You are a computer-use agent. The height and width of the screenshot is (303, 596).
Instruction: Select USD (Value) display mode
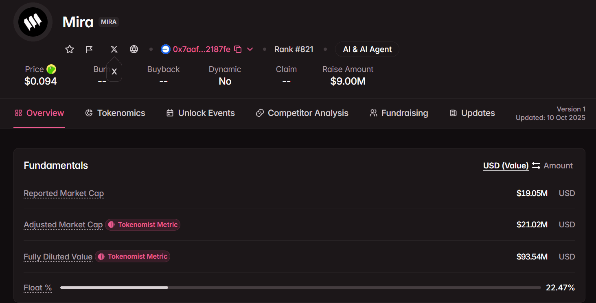(x=506, y=166)
